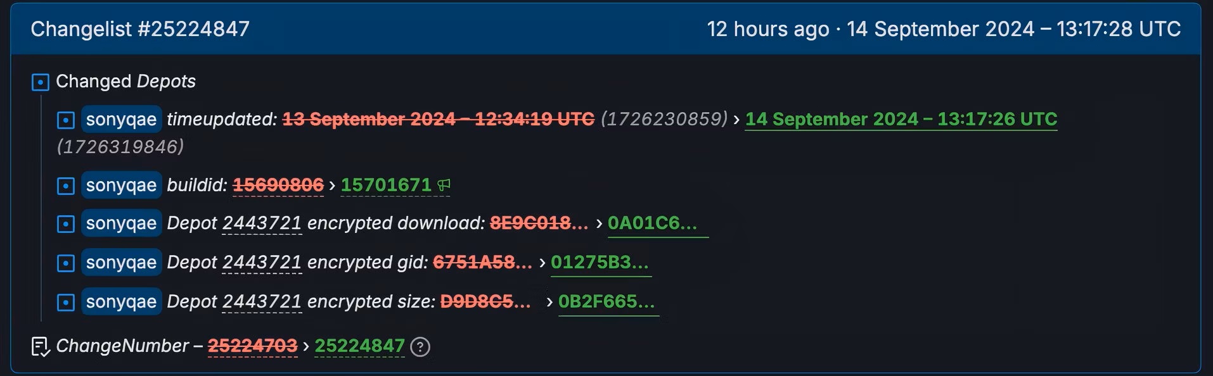Open Changelist #25224847 header link

[x=140, y=29]
